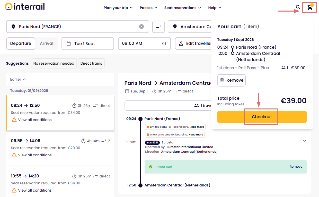Screen dimensions: 319x197
Task: Show Earlier train results
Action: coord(18,79)
